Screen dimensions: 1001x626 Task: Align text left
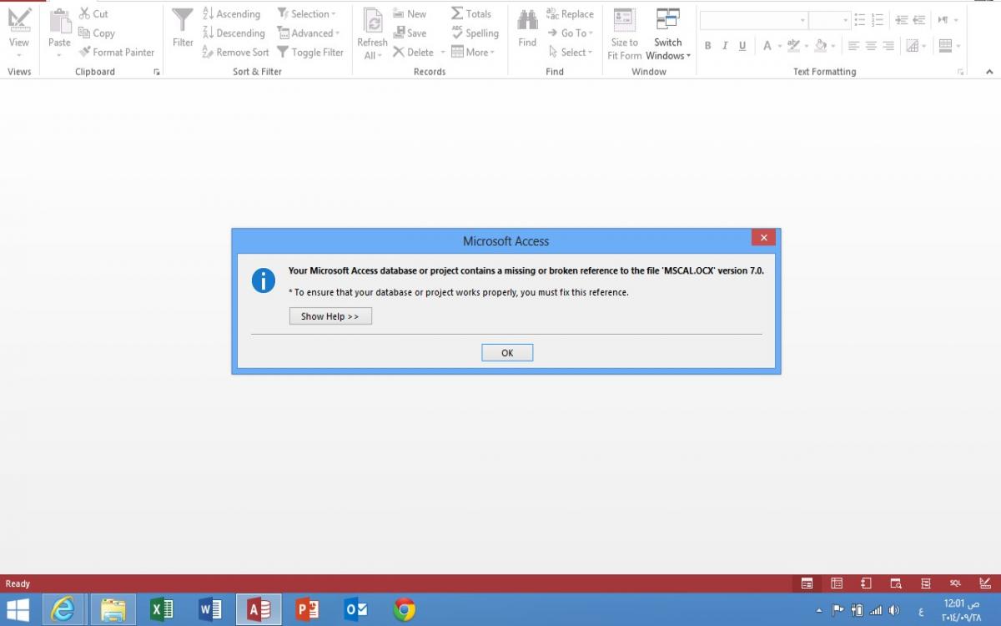point(853,46)
